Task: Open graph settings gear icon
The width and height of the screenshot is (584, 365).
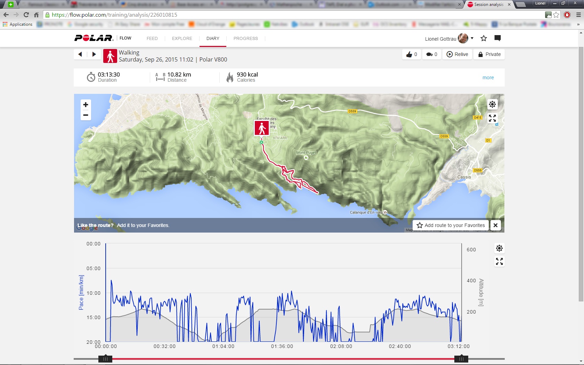Action: point(499,248)
